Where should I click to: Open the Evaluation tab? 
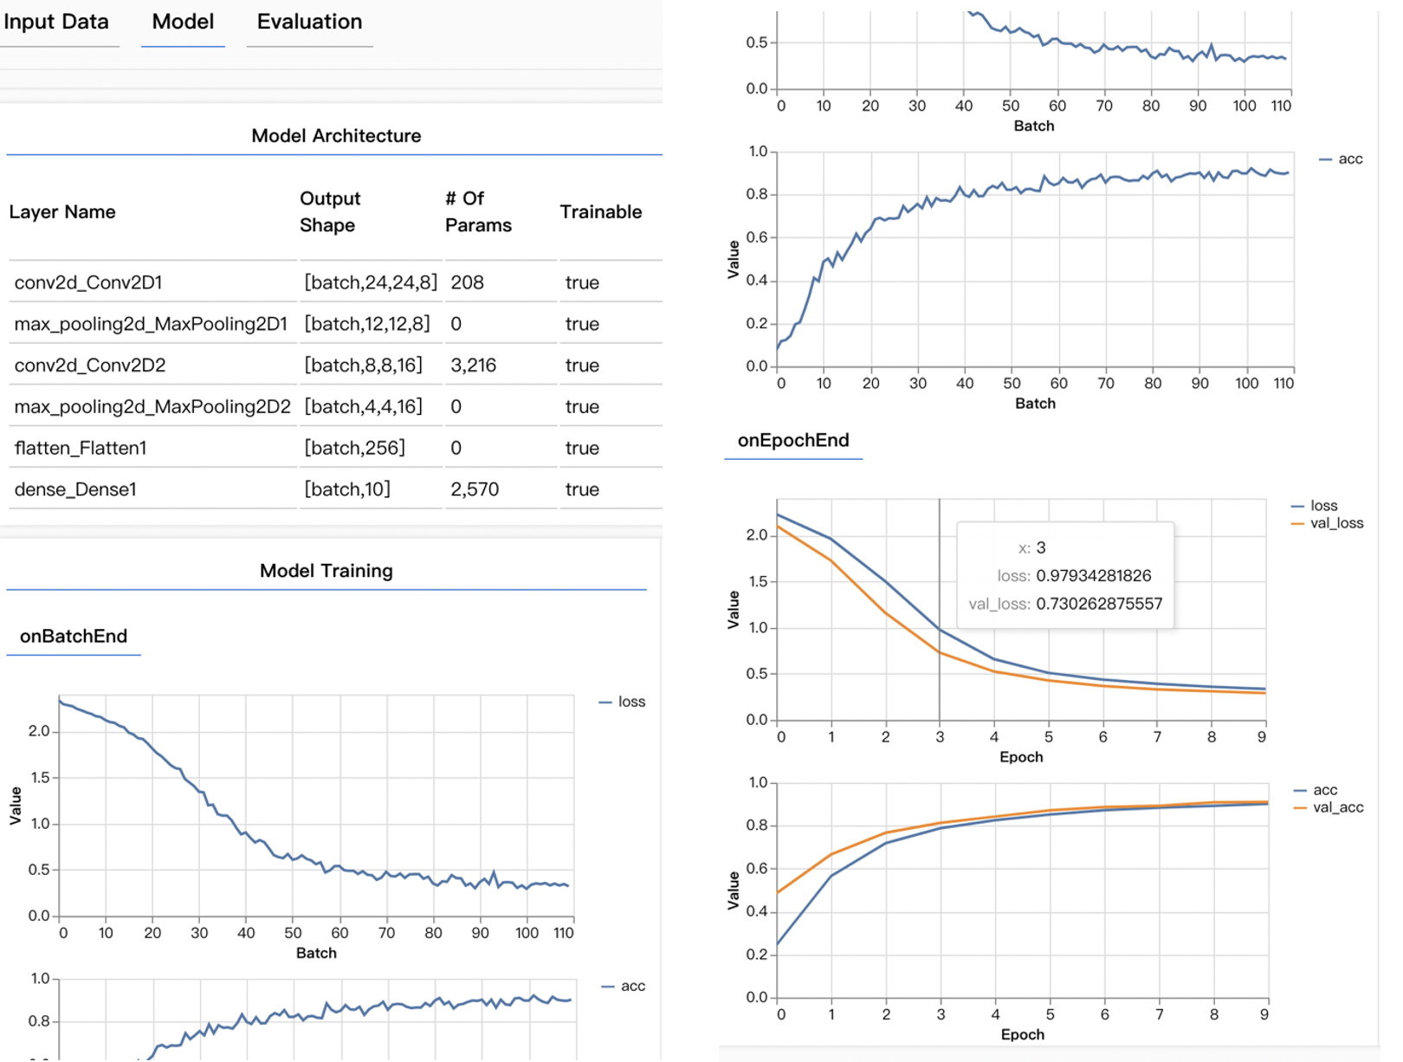tap(309, 22)
